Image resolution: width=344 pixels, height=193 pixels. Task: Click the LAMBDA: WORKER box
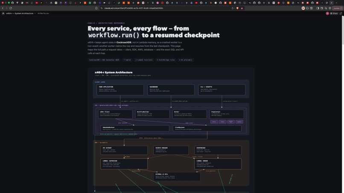click(218, 164)
